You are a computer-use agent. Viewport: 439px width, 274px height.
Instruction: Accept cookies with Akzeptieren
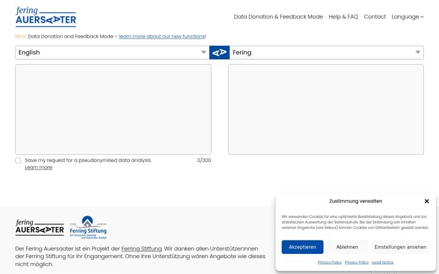pos(302,247)
